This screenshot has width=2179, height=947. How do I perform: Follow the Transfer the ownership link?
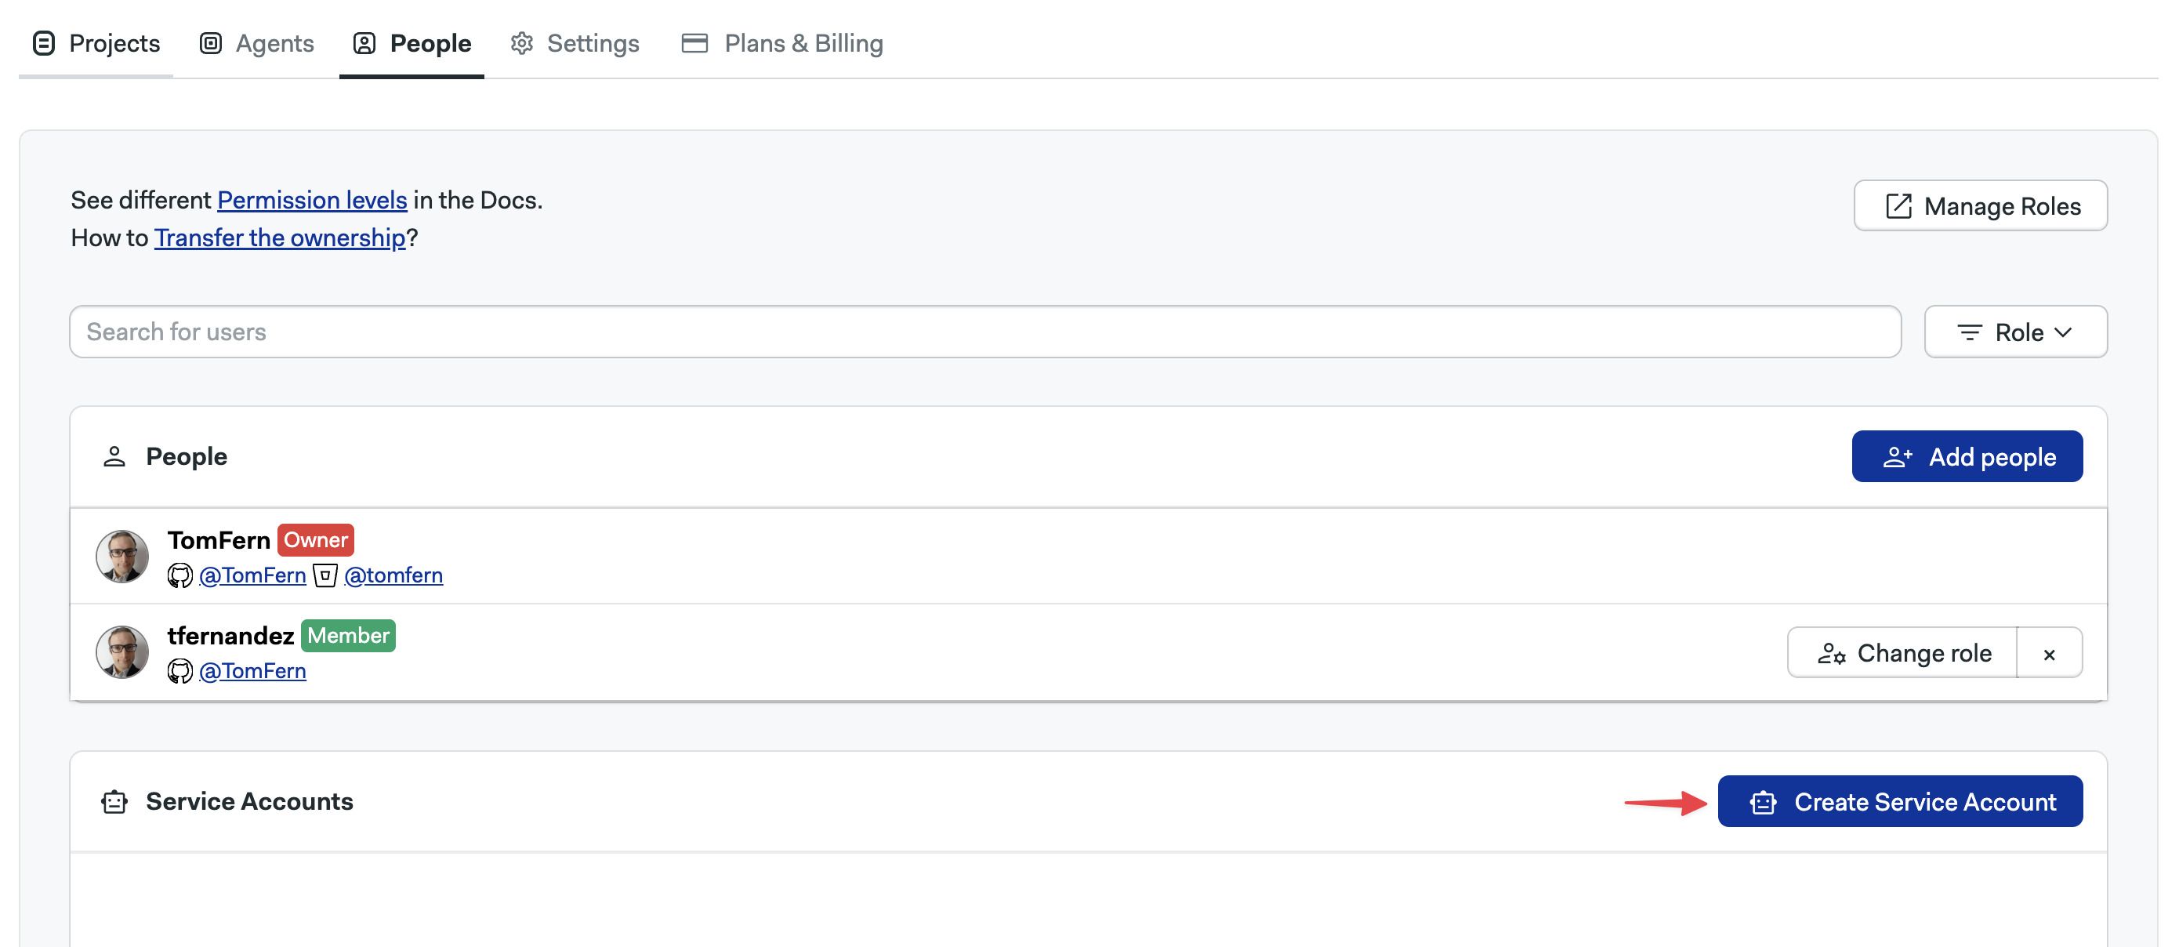coord(280,238)
